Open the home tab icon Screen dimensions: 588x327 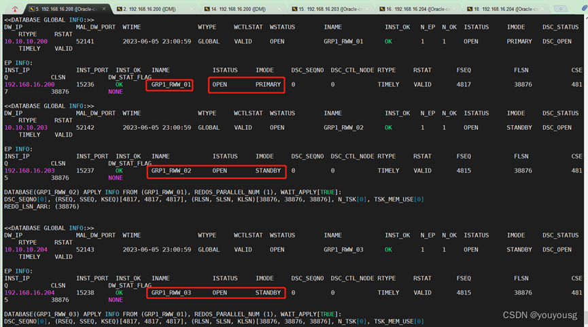pyautogui.click(x=15, y=9)
